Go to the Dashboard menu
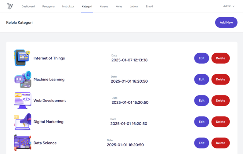The height and width of the screenshot is (154, 243). coord(28,6)
